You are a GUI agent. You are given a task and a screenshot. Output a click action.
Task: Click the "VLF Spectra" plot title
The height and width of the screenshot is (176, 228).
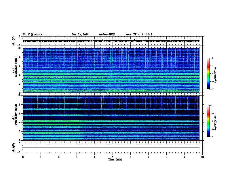[33, 35]
